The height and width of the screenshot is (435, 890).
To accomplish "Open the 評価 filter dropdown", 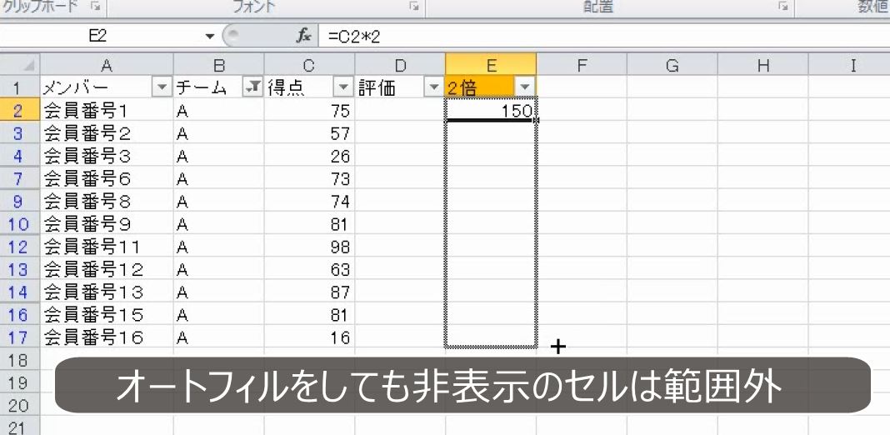I will point(433,87).
